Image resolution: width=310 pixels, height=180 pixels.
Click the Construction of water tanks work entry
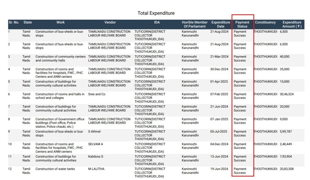[55, 169]
